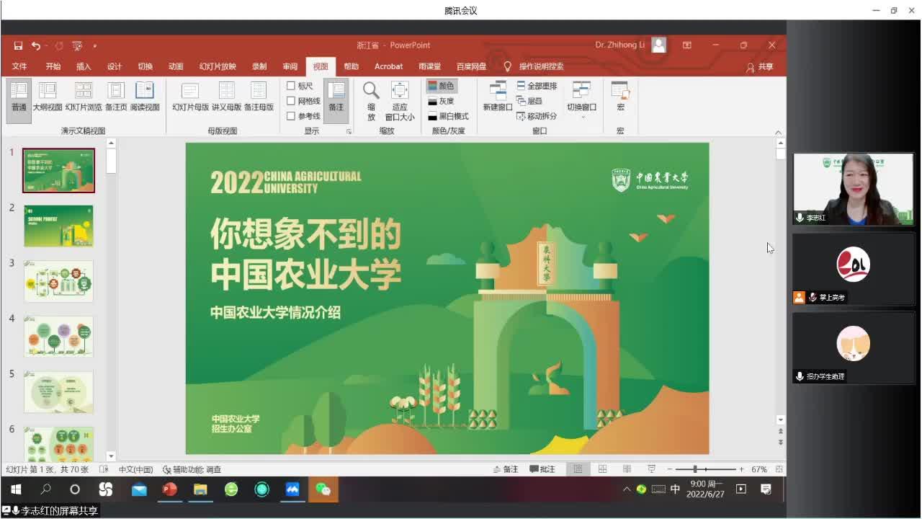
Task: Enable the Ruler checkbox (标尺)
Action: (300, 86)
